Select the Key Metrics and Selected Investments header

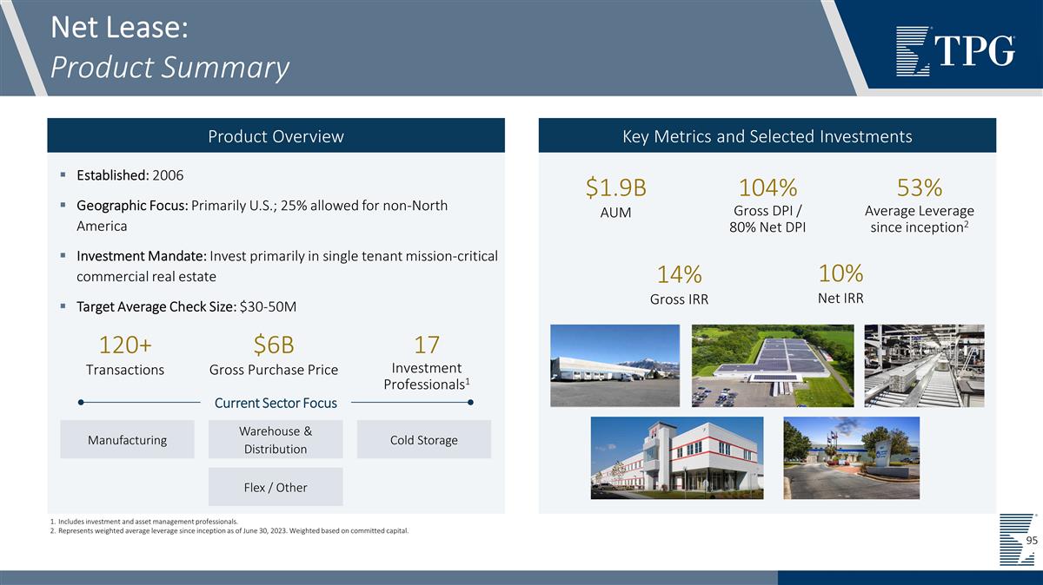pyautogui.click(x=767, y=136)
